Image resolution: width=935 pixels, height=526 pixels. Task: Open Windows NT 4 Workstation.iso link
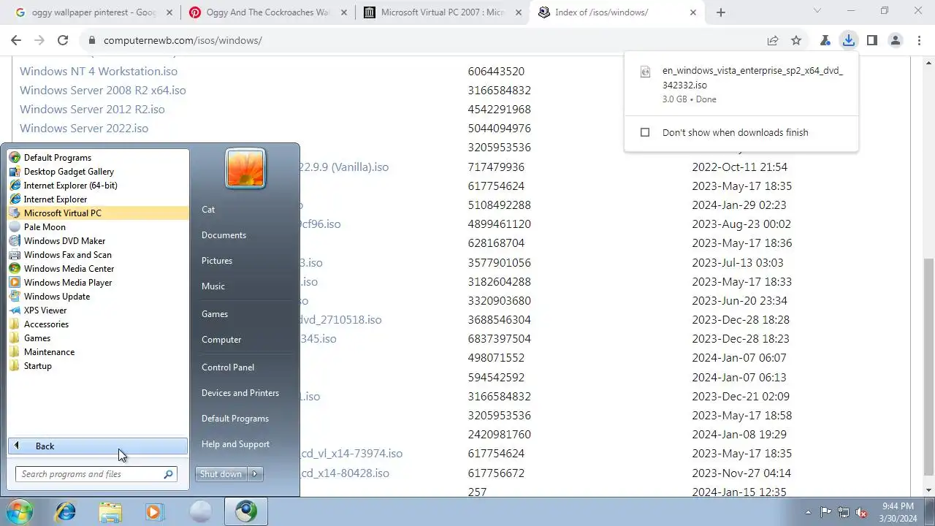[99, 71]
